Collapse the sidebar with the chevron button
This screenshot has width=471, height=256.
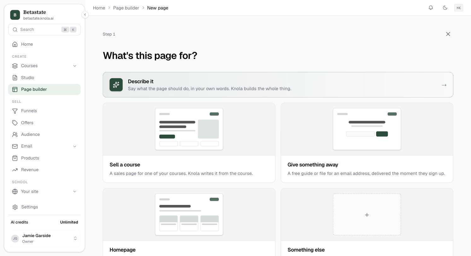click(85, 15)
